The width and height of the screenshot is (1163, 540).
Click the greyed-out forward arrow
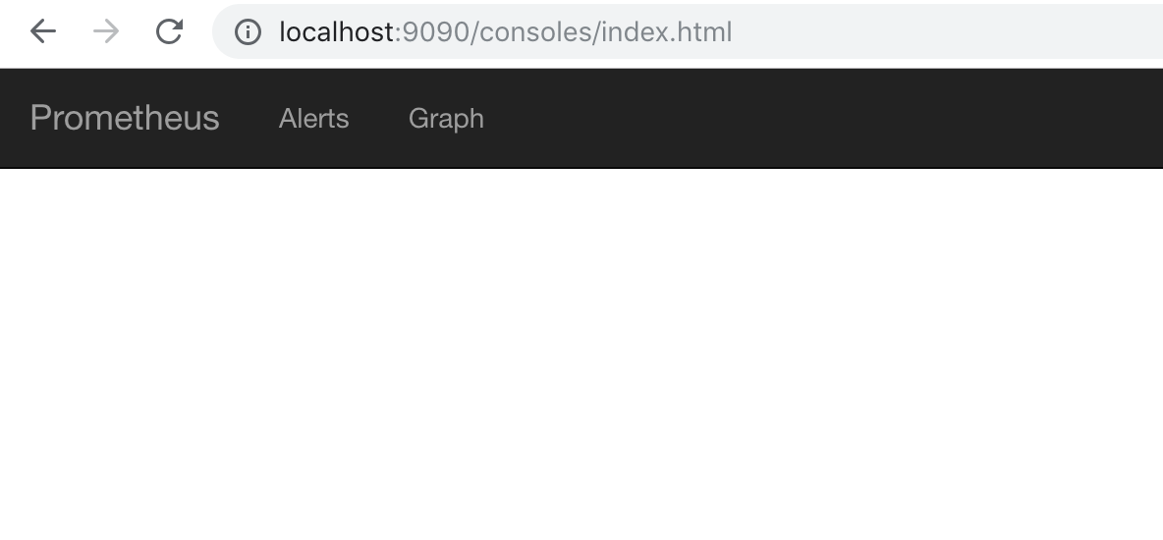pos(106,31)
